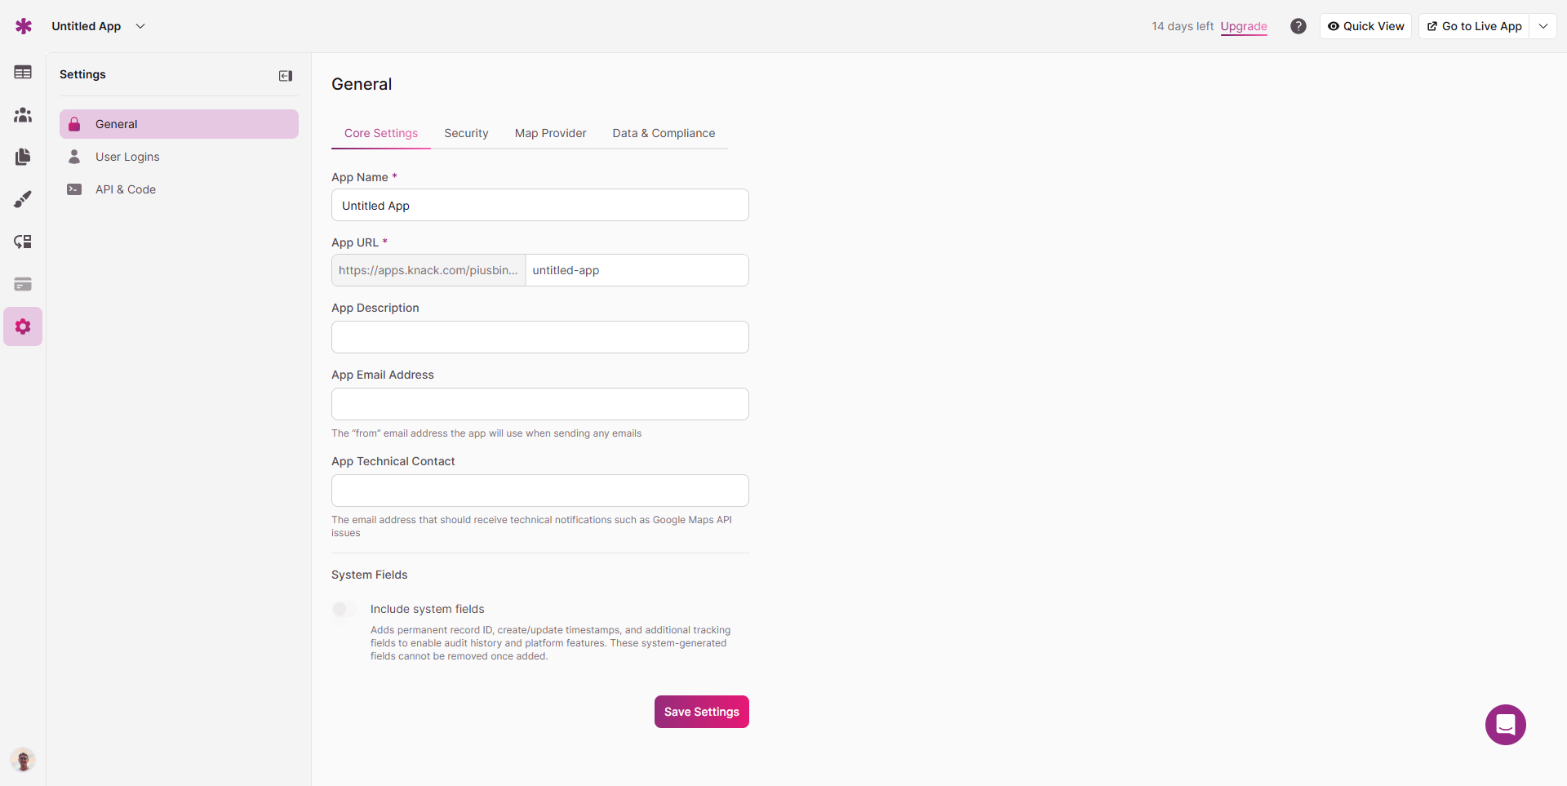Screen dimensions: 1567x786
Task: Click the Save Settings button
Action: [701, 712]
